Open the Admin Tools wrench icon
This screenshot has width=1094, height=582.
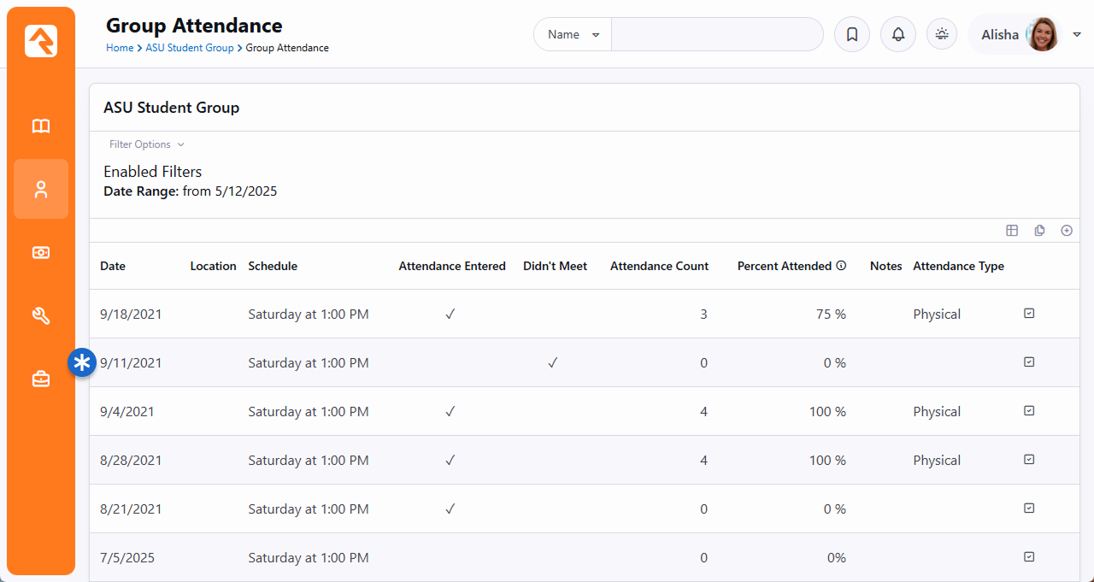click(x=41, y=316)
